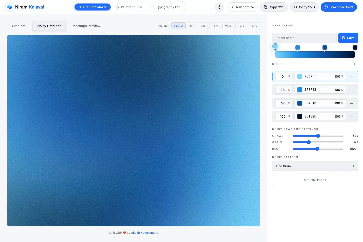363x242 pixels.
Task: Click the position field of stop 7BD7FF
Action: point(284,76)
